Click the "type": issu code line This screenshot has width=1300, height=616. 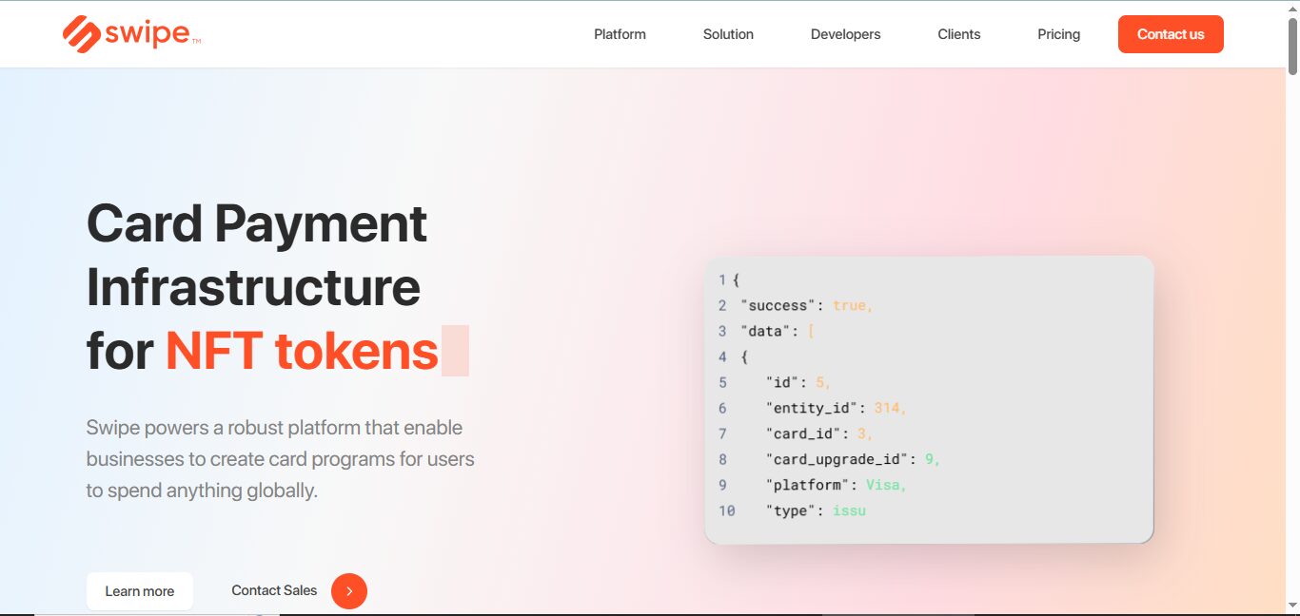tap(816, 510)
